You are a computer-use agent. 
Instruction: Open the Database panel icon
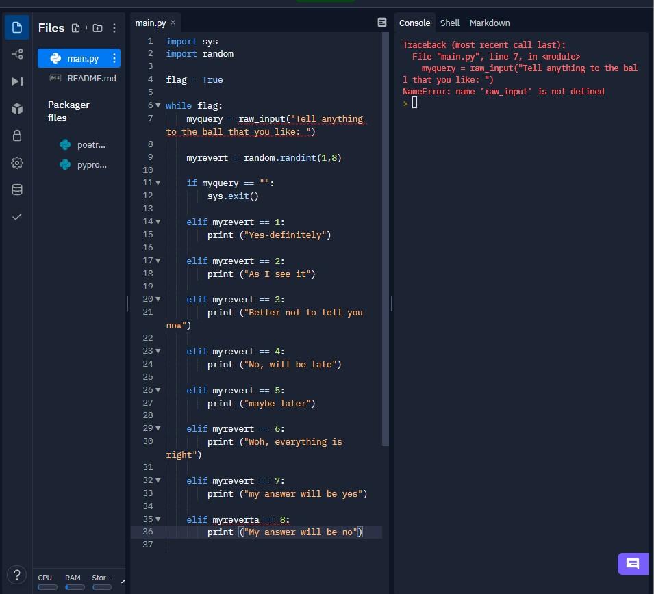pyautogui.click(x=17, y=190)
